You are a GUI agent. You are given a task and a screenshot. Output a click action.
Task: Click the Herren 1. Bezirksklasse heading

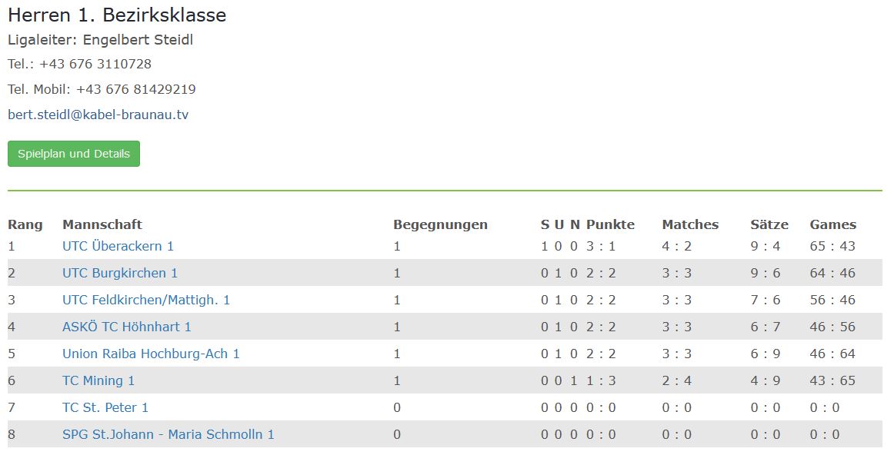click(117, 15)
